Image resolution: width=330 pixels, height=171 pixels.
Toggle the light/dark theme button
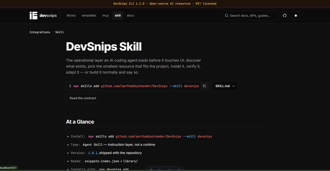click(296, 16)
